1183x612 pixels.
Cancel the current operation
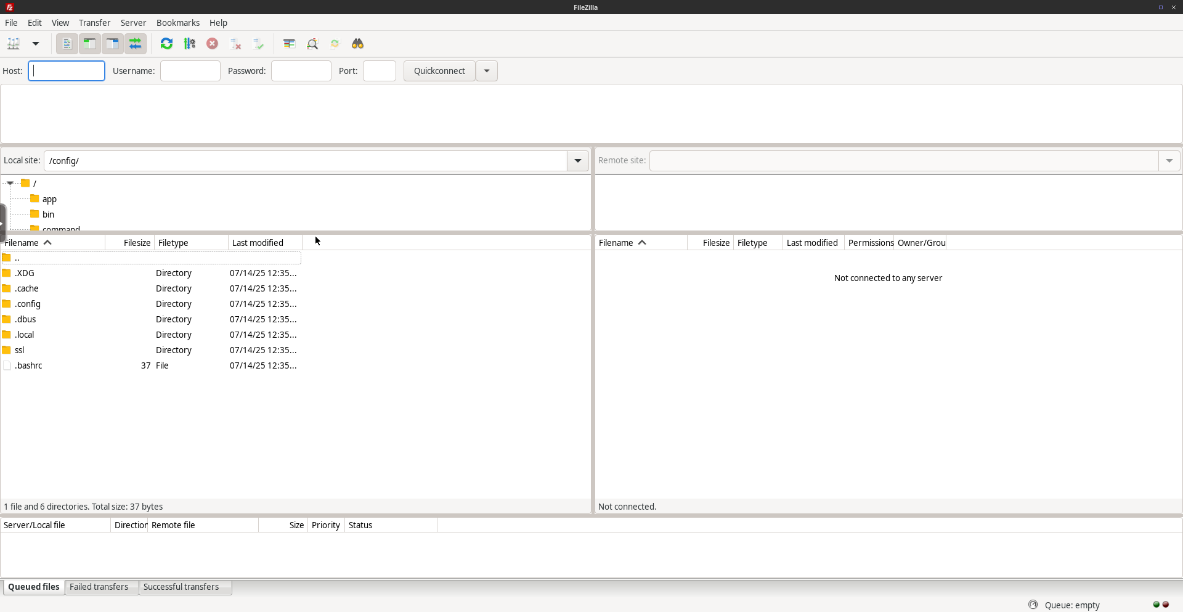click(x=213, y=44)
